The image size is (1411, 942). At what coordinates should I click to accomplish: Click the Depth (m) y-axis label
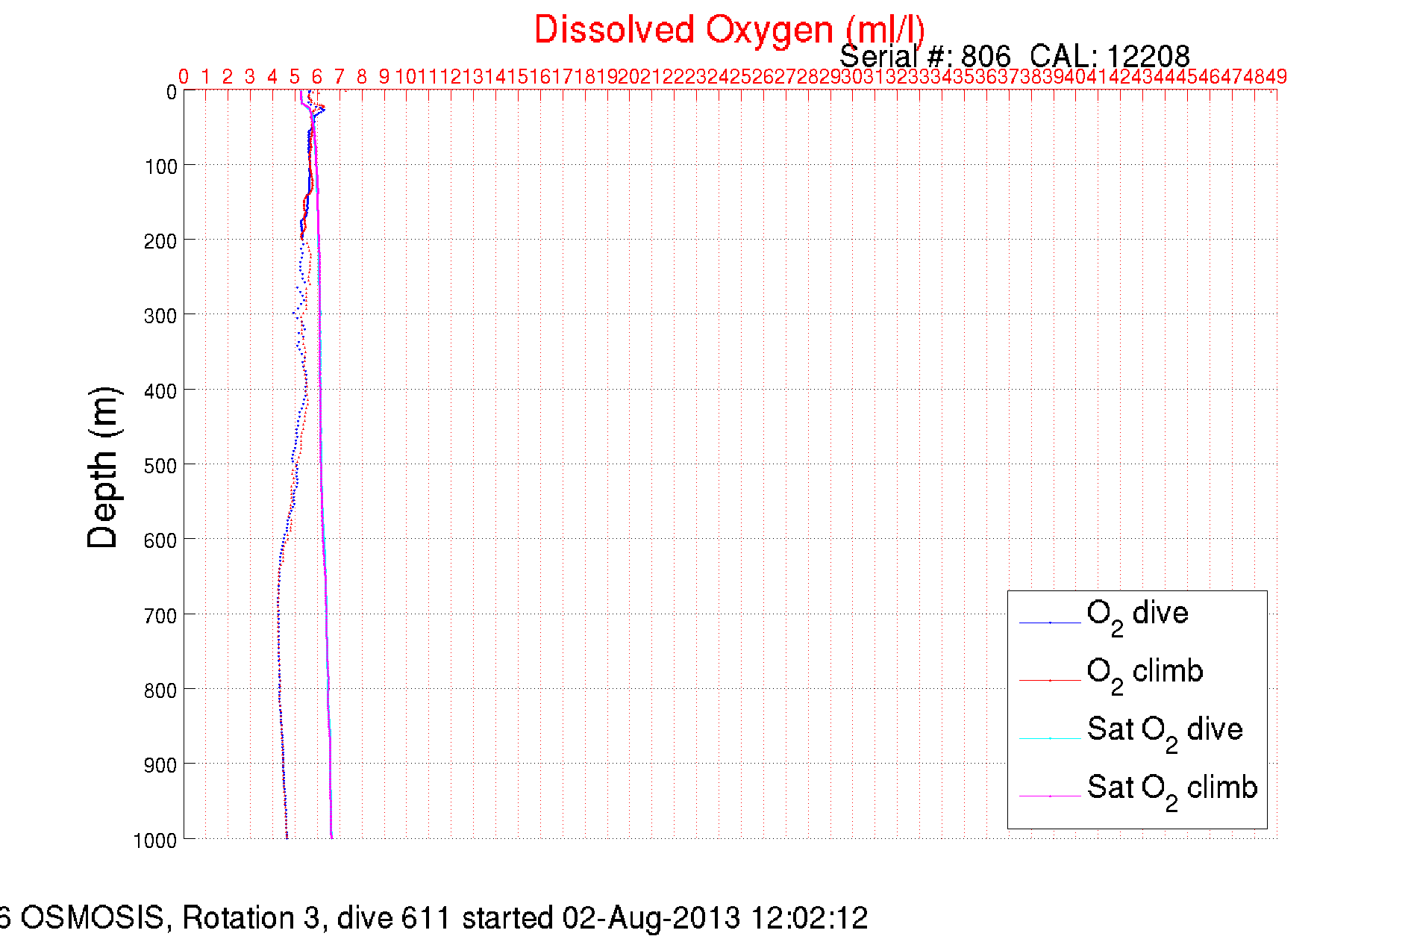point(102,467)
